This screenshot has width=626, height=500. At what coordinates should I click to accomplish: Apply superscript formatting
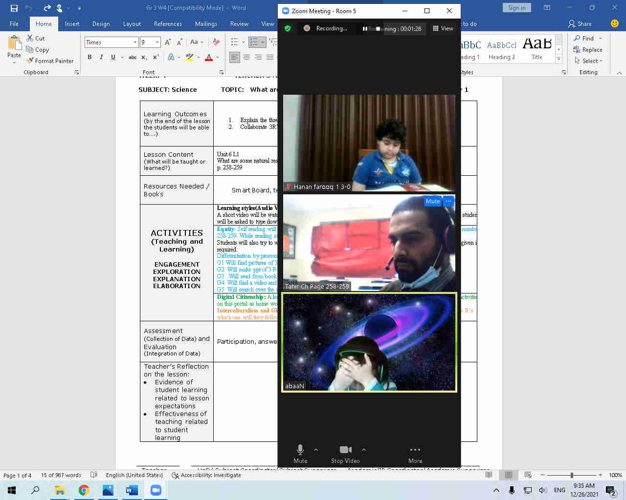click(156, 57)
